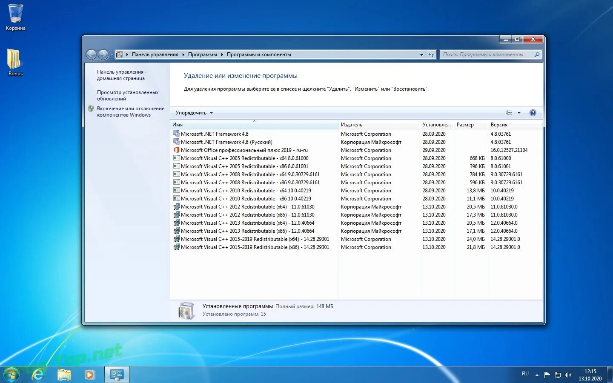Open volume speaker icon in tray
Screen dimensions: 613x383
(x=567, y=375)
